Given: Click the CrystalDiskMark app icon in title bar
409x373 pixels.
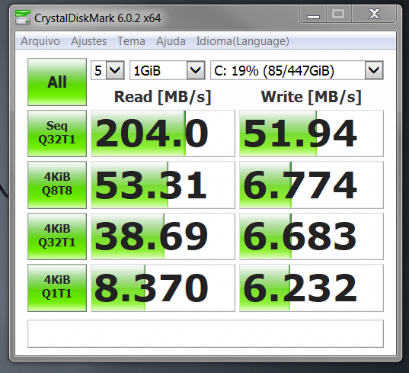Looking at the screenshot, I should click(x=23, y=18).
